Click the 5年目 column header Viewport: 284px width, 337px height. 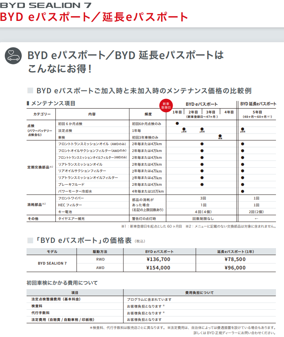pyautogui.click(x=257, y=112)
